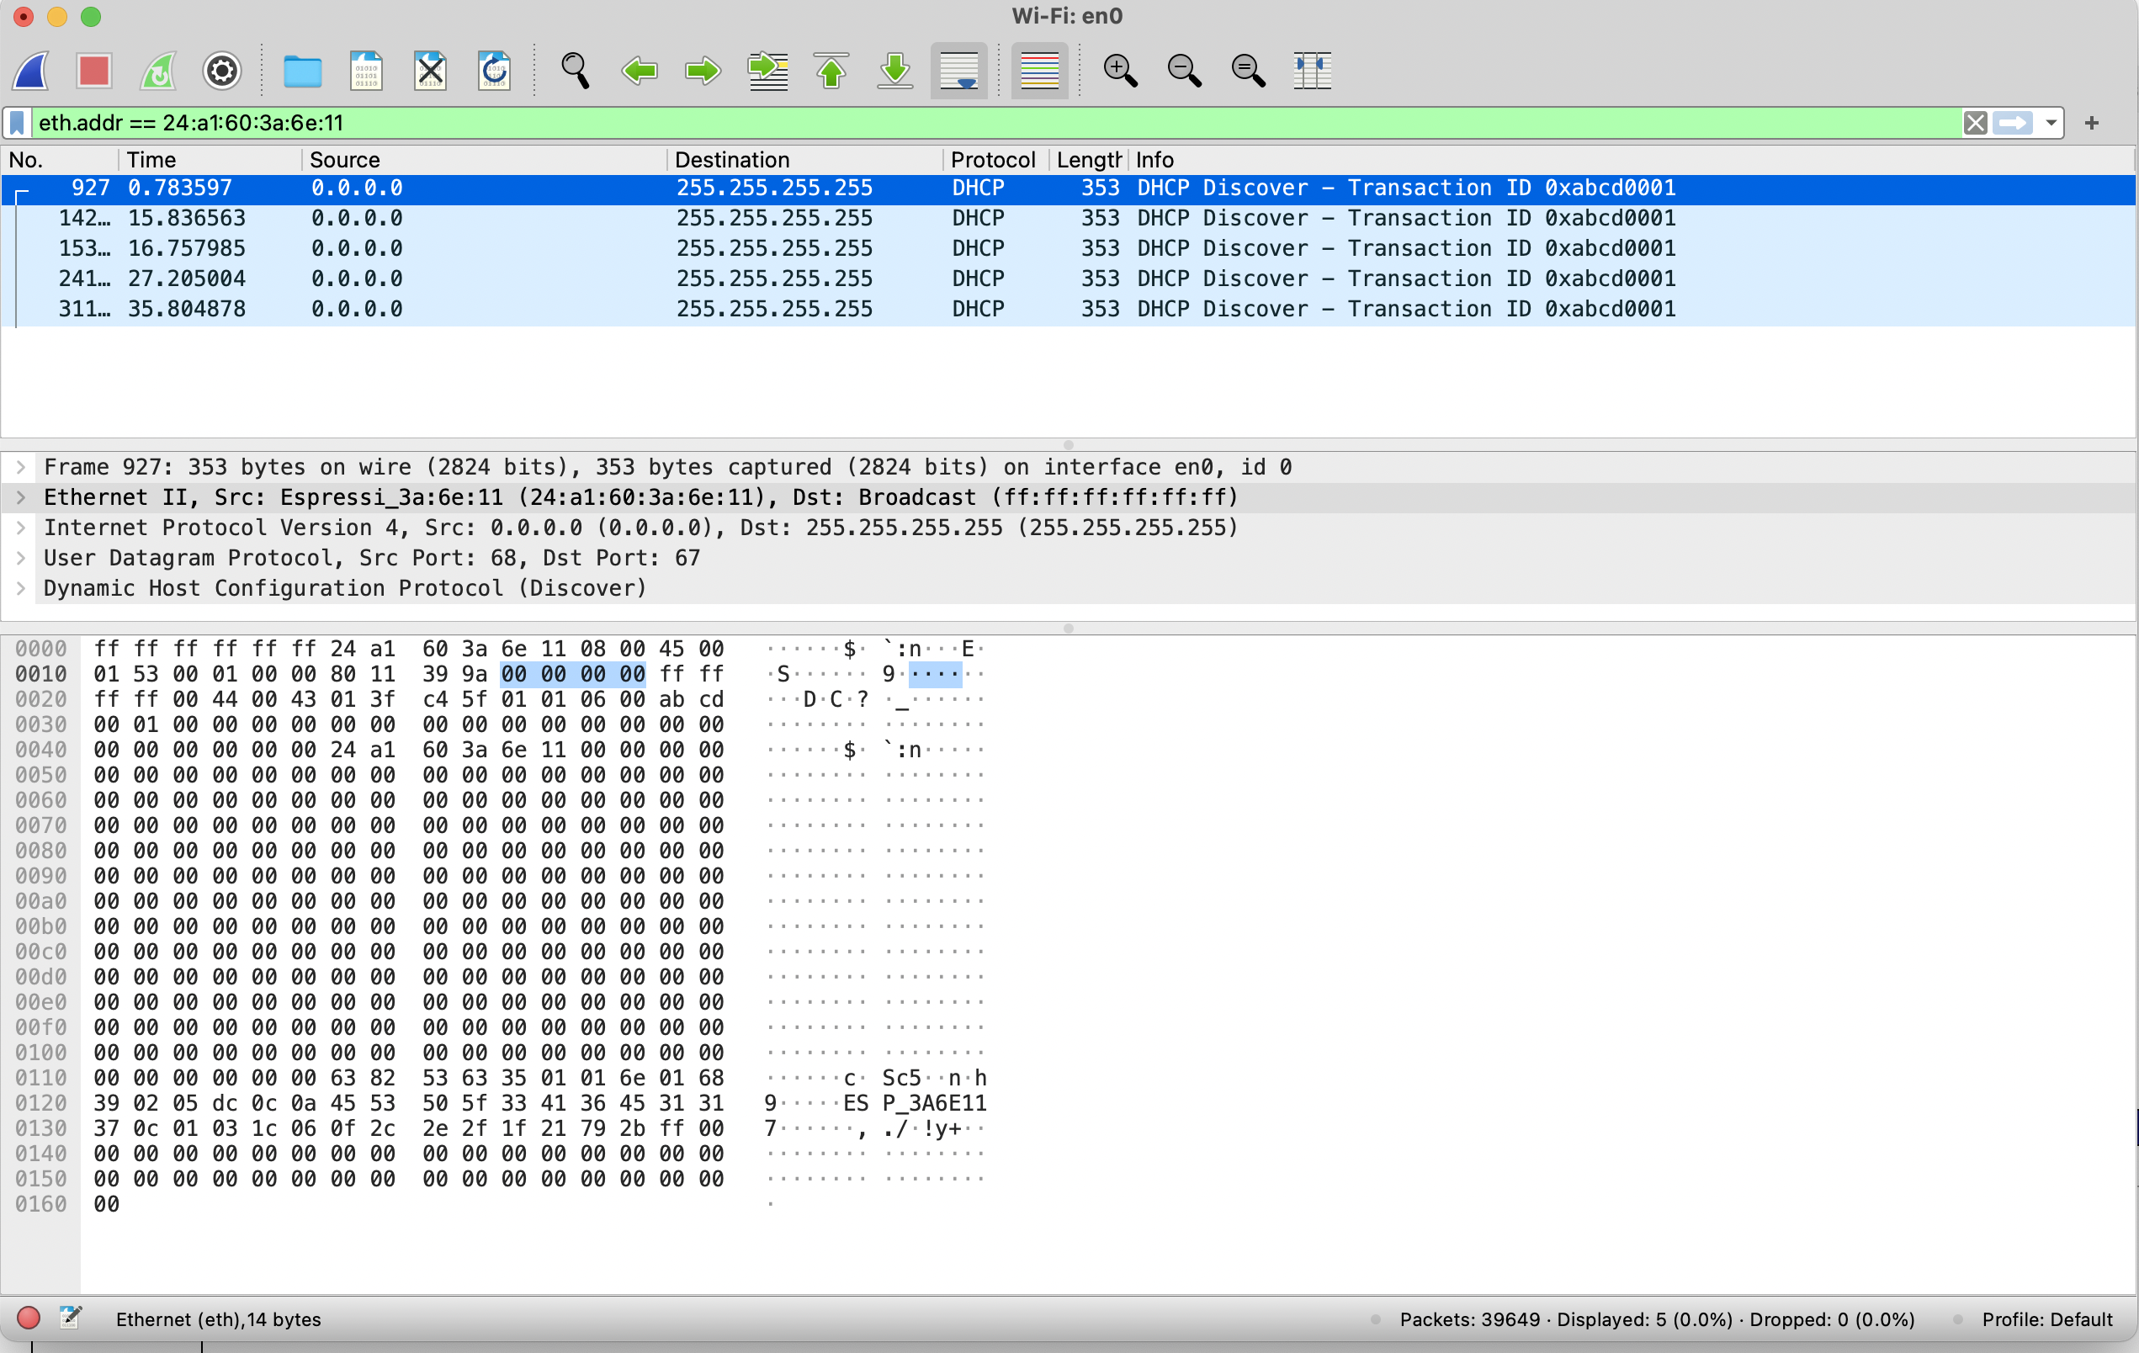
Task: Click zoom in magnifier plus icon
Action: click(x=1119, y=71)
